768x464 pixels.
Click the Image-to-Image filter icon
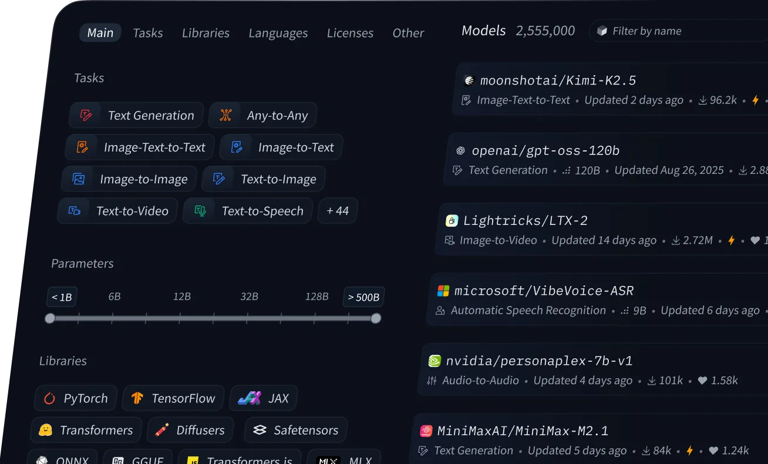[x=79, y=179]
